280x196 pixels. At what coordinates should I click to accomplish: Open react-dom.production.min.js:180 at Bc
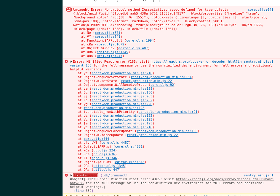tap(122, 93)
